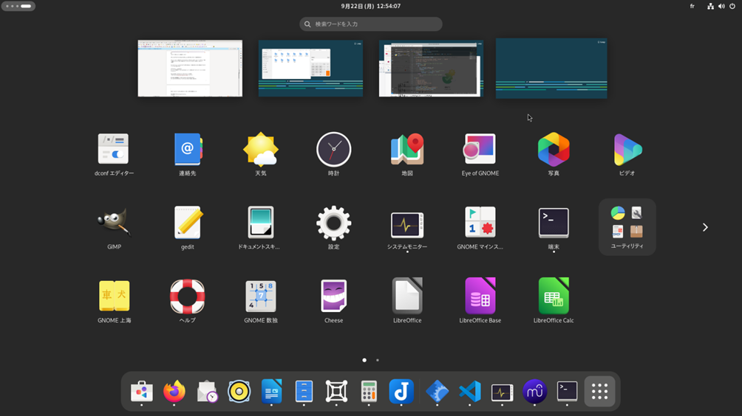Viewport: 742px width, 416px height.
Task: Open the system status menu
Action: [x=721, y=6]
